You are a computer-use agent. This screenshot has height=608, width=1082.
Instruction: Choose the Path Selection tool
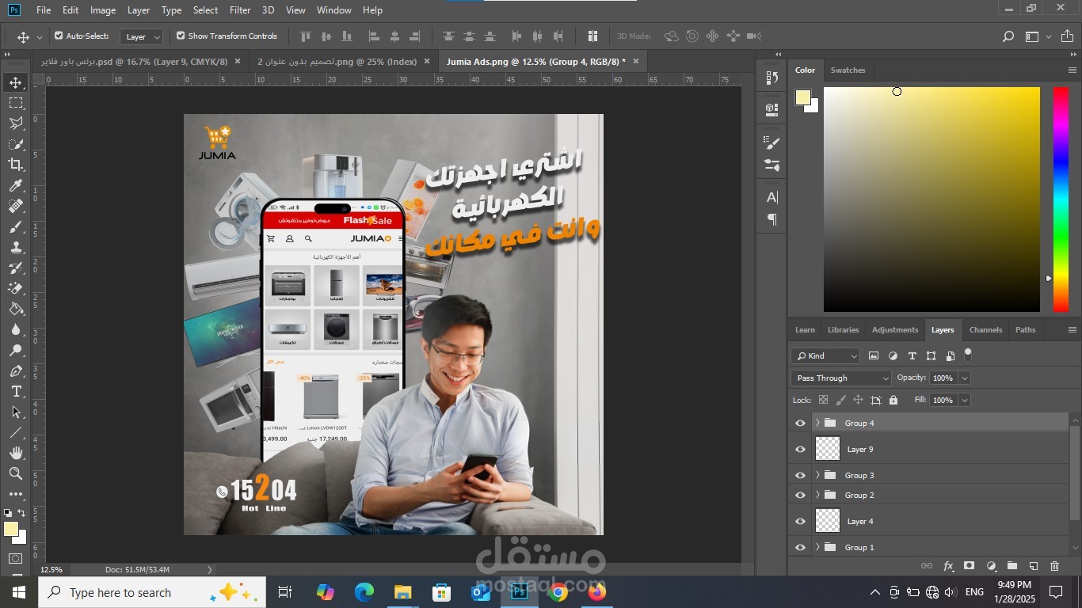(15, 412)
